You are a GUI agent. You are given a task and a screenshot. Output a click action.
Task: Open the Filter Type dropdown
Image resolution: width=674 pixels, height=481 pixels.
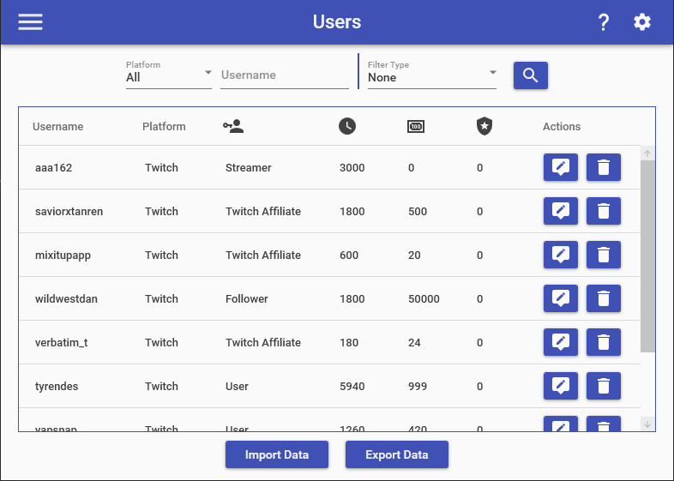point(431,75)
